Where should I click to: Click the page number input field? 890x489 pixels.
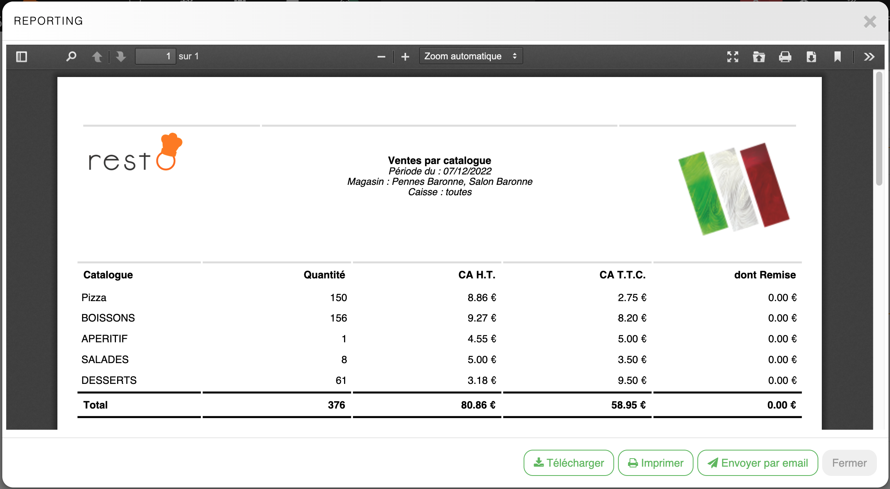point(155,57)
